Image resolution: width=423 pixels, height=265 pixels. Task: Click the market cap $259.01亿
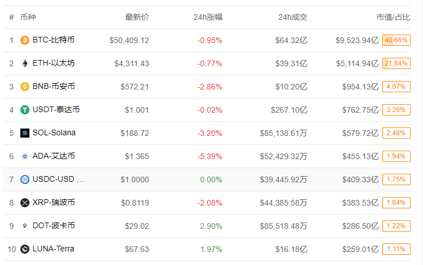[x=360, y=249]
